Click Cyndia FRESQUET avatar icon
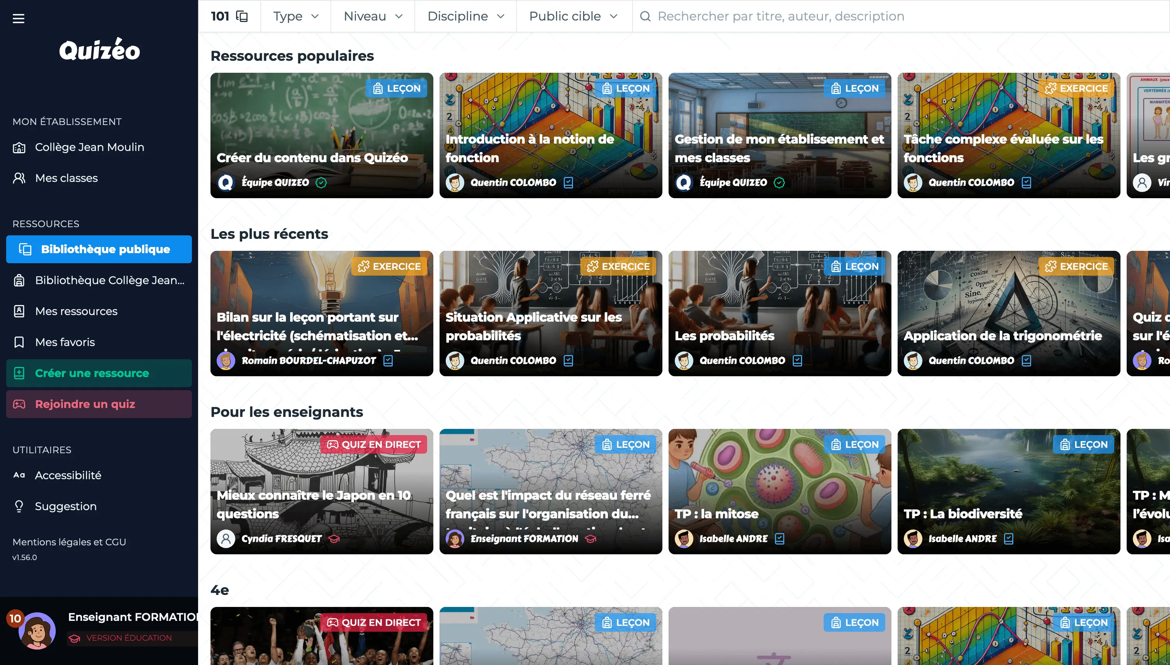This screenshot has height=665, width=1170. 226,539
